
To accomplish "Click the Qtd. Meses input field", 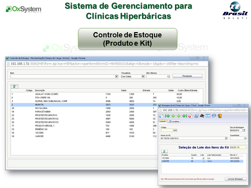I will (158, 77).
